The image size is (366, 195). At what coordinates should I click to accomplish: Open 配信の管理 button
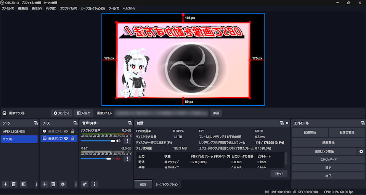coord(347,132)
